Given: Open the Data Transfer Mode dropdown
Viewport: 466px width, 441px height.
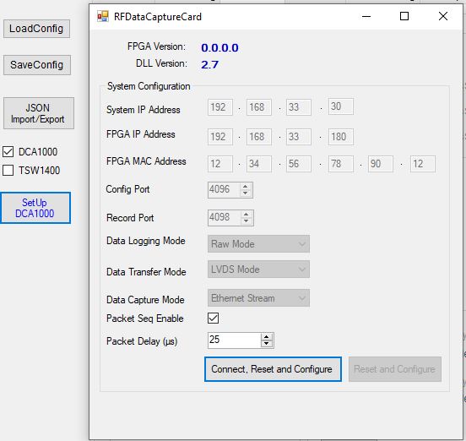Looking at the screenshot, I should point(258,269).
